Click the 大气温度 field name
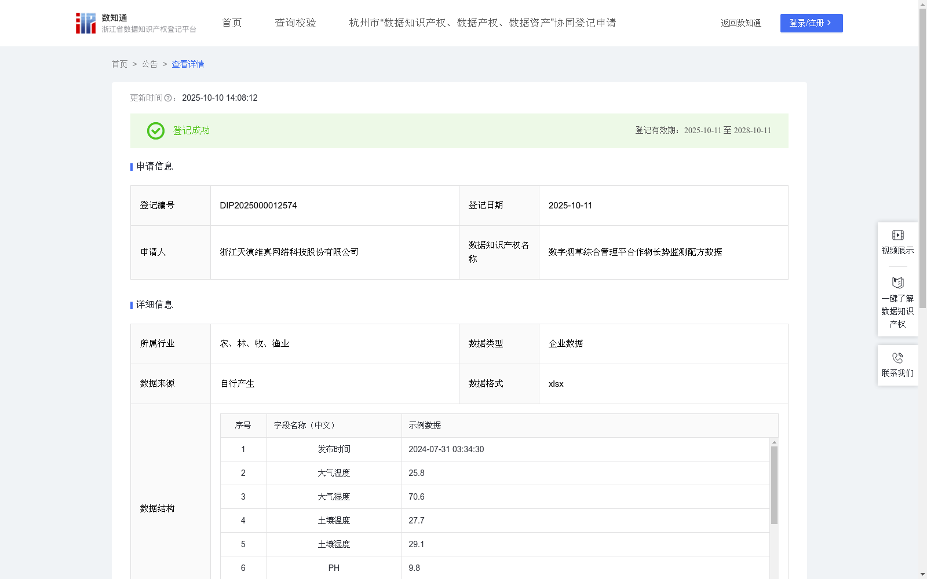927x579 pixels. [334, 473]
